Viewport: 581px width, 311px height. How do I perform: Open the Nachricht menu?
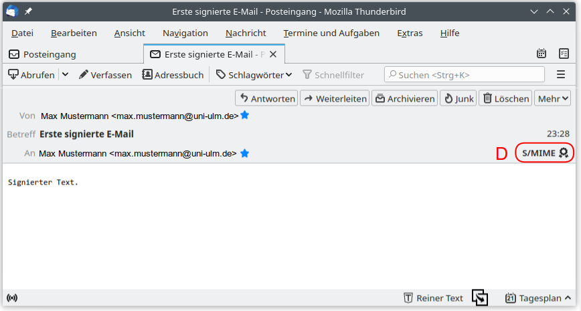(246, 33)
